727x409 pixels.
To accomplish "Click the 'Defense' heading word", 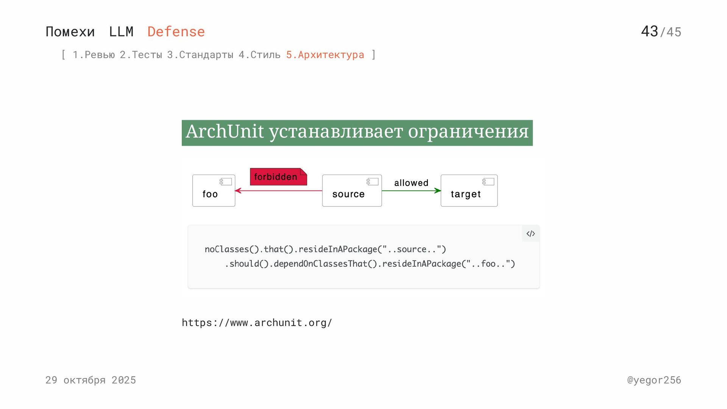I will point(176,32).
